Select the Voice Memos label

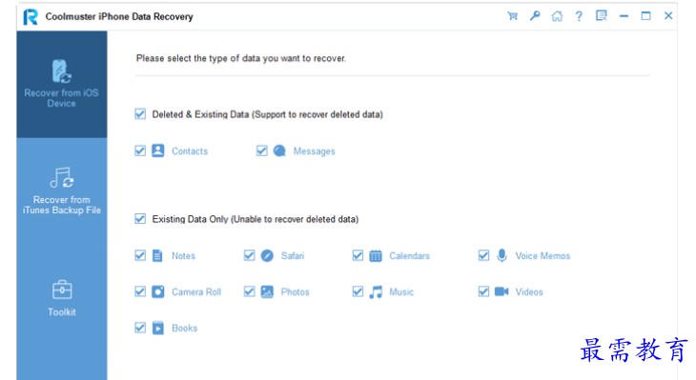(542, 256)
